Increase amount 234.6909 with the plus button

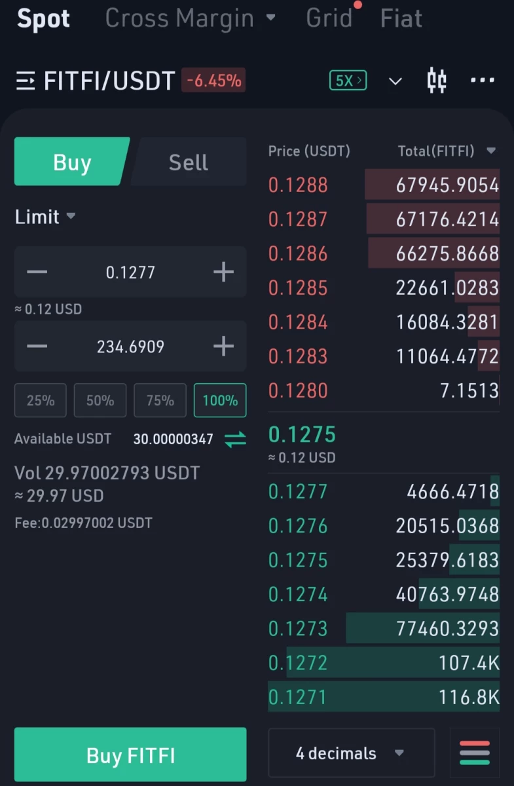(x=224, y=346)
